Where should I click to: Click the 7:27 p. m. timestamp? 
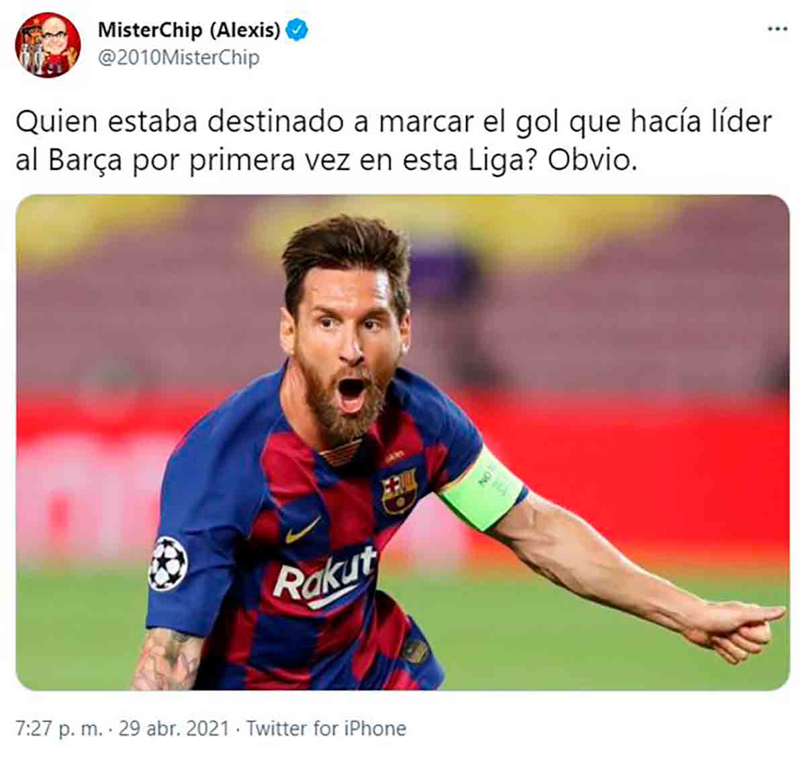pyautogui.click(x=59, y=729)
